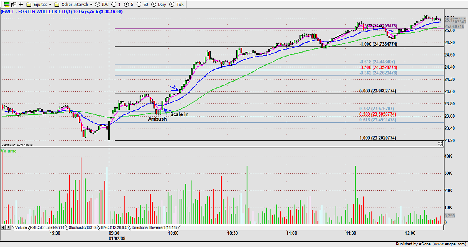The height and width of the screenshot is (247, 468).
Task: Click the 5,295 current volume value
Action: (x=449, y=216)
